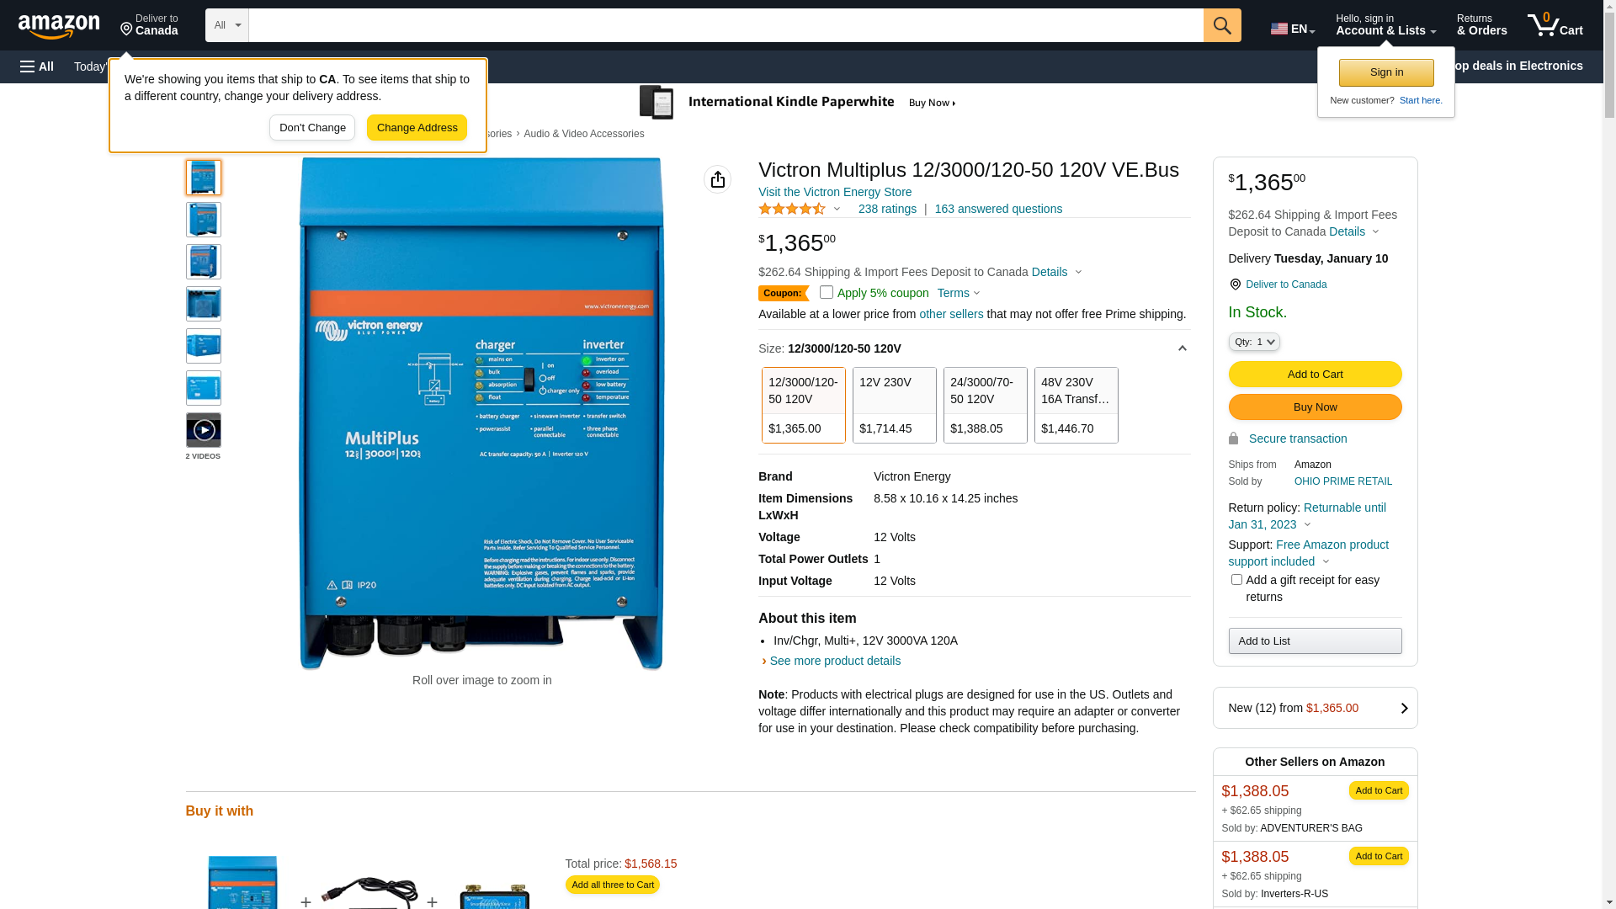Select the second product thumbnail image
Image resolution: width=1616 pixels, height=909 pixels.
click(x=204, y=220)
